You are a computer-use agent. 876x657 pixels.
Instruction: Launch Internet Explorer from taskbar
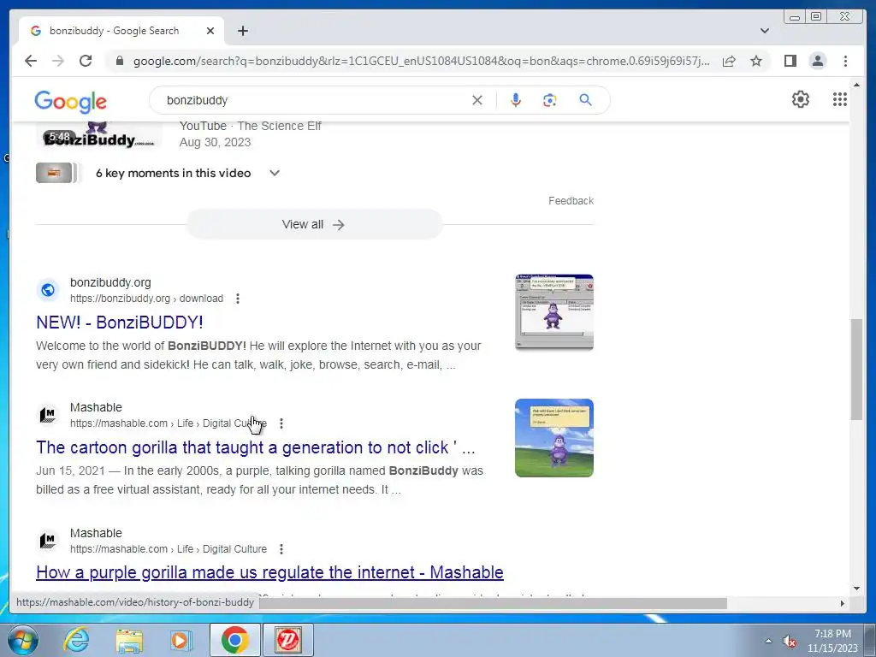76,640
